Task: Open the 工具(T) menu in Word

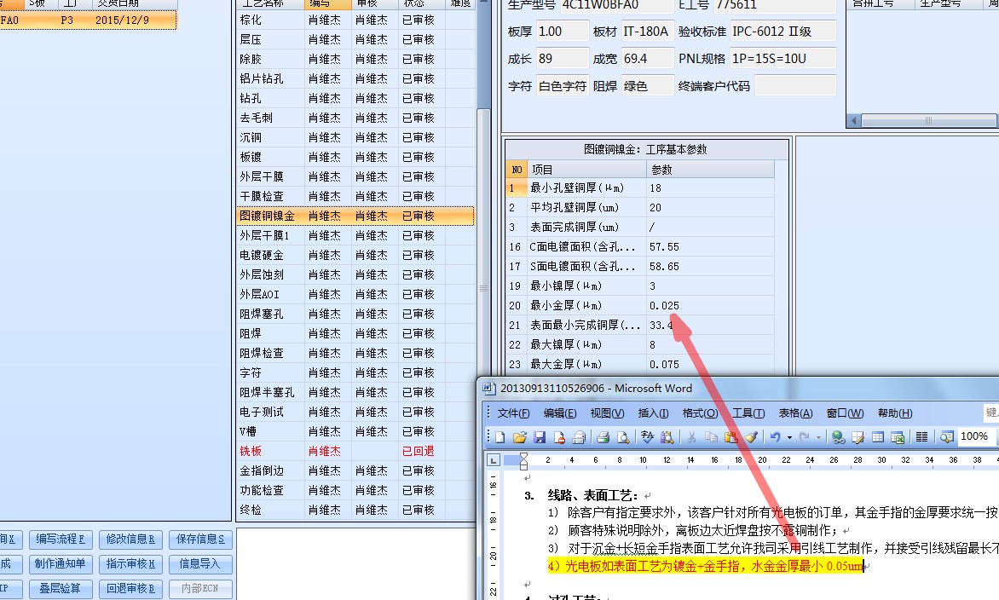Action: (x=748, y=413)
